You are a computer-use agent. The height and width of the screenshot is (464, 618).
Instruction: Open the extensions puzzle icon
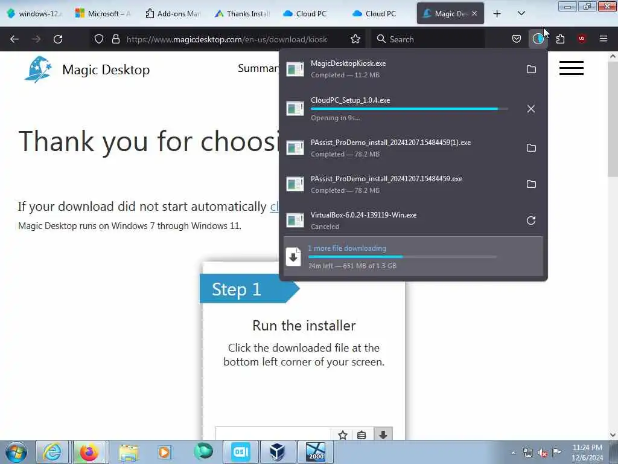pos(560,39)
